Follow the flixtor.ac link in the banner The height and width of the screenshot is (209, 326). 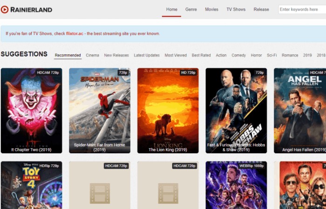75,33
